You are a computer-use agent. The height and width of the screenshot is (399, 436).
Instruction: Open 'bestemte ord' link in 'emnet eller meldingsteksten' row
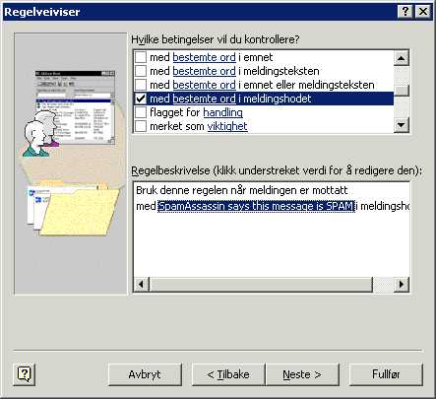click(x=204, y=85)
